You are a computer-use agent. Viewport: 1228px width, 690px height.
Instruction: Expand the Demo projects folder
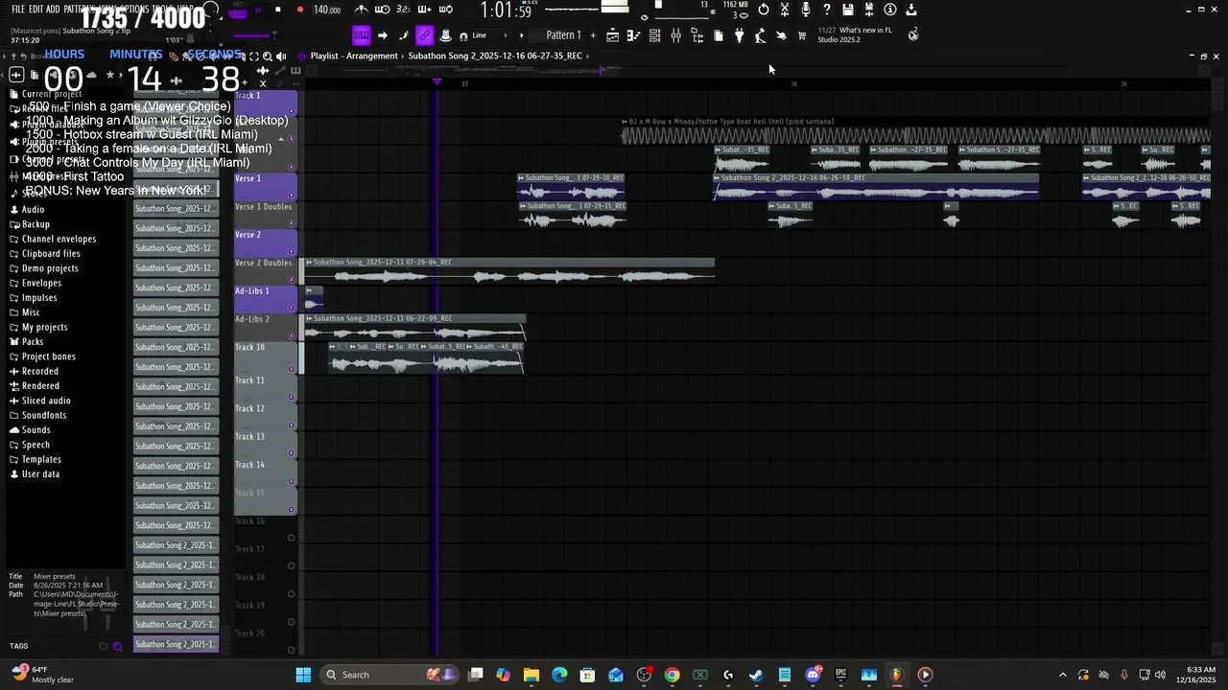pyautogui.click(x=50, y=268)
